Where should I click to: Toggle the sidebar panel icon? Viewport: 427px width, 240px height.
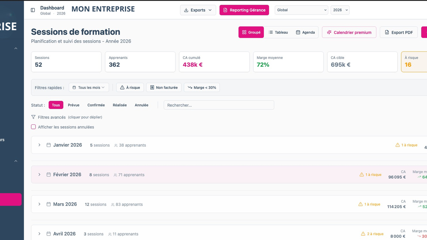(x=33, y=10)
